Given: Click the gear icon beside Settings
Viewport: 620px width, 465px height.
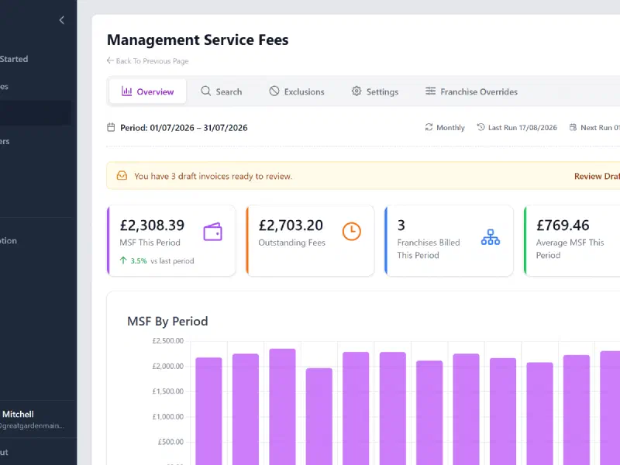Looking at the screenshot, I should coord(356,91).
